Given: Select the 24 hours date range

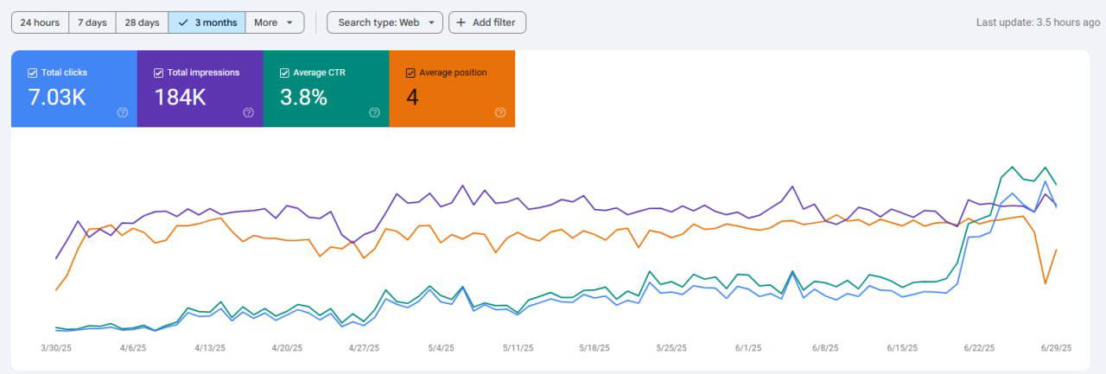Looking at the screenshot, I should pos(40,22).
